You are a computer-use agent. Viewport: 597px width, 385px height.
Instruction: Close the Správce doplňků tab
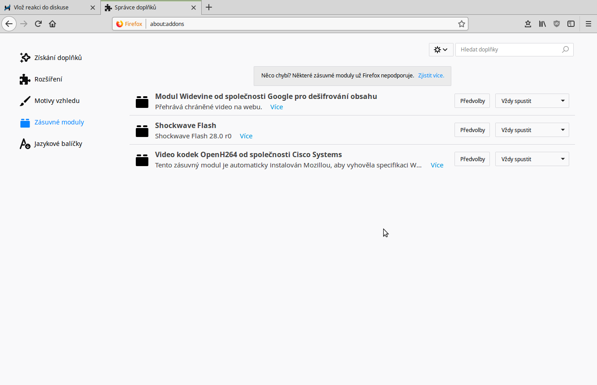point(194,8)
